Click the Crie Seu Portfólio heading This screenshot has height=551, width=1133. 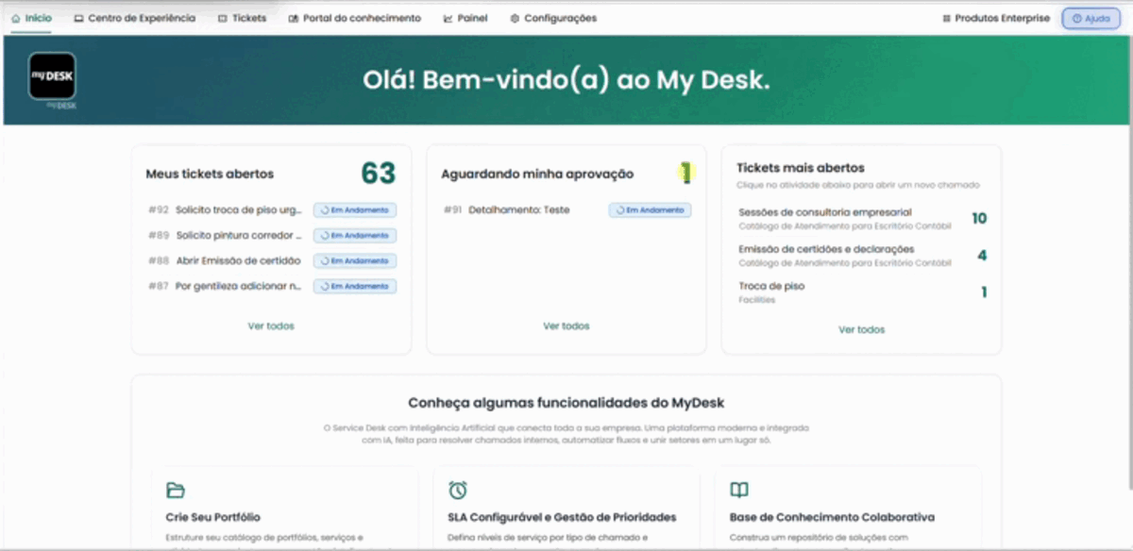pyautogui.click(x=212, y=517)
